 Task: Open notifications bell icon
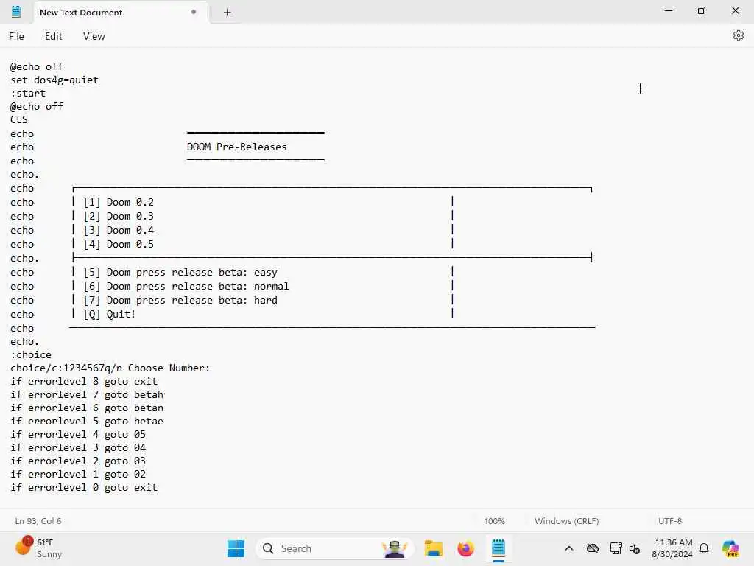coord(704,548)
